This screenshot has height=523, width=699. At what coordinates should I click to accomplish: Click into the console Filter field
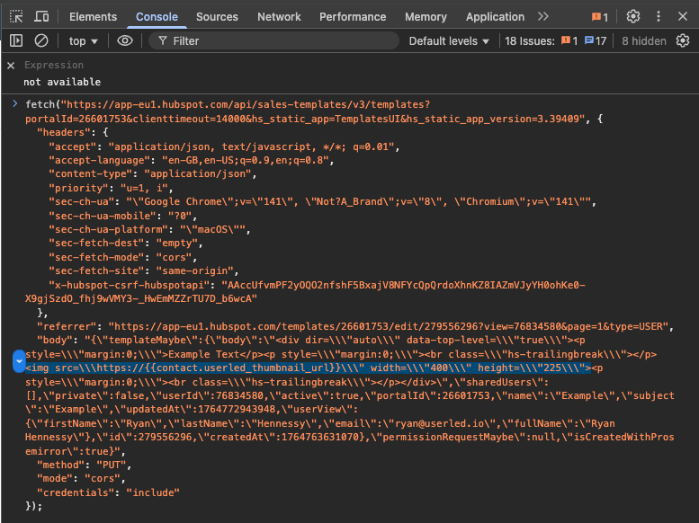[x=270, y=40]
